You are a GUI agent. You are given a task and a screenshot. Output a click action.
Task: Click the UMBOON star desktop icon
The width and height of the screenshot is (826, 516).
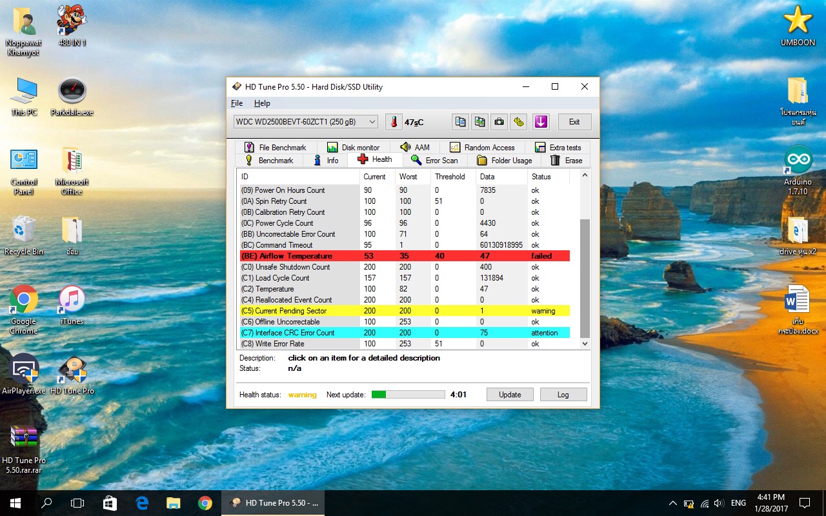[798, 26]
